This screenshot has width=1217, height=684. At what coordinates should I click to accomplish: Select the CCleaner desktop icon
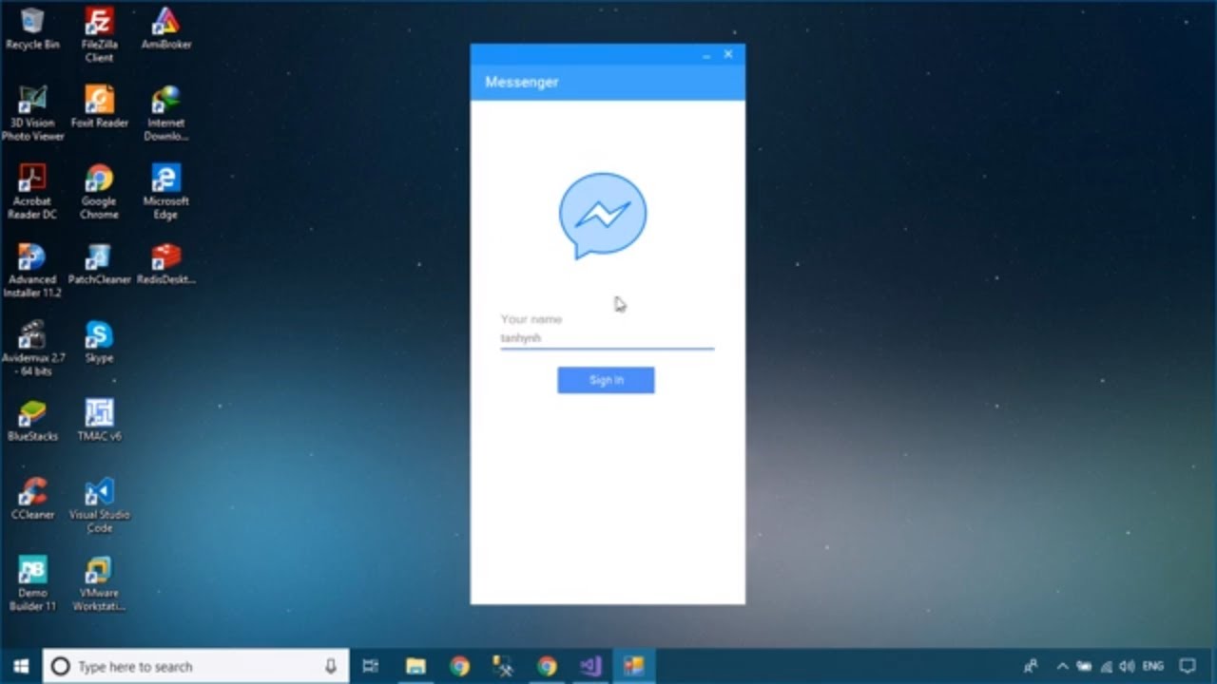pyautogui.click(x=32, y=500)
